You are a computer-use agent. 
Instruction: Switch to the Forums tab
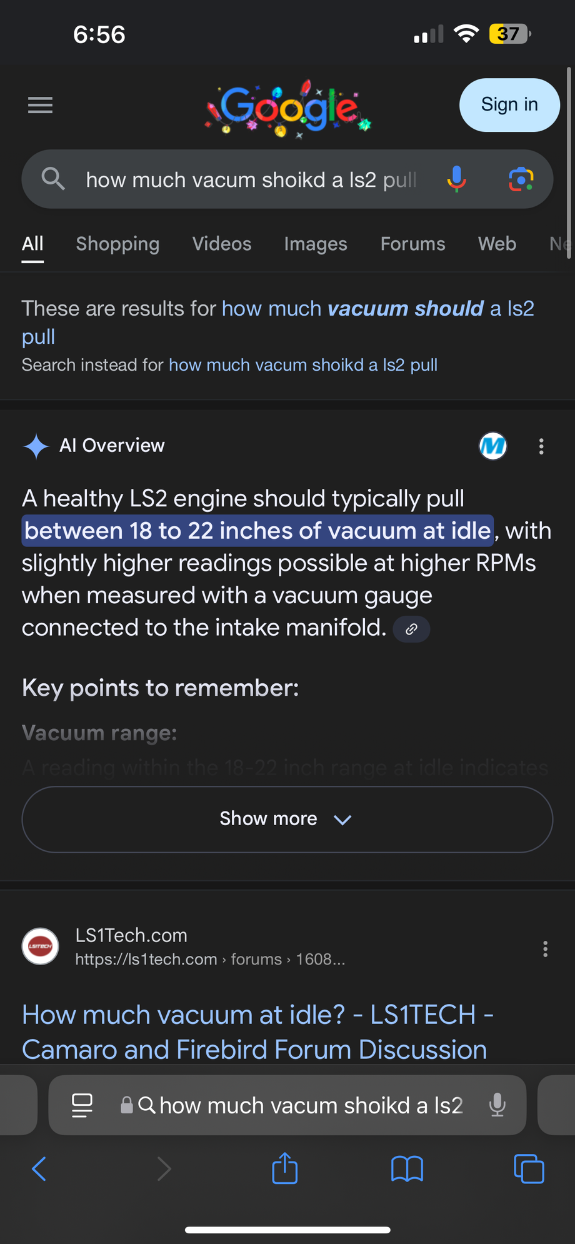412,244
